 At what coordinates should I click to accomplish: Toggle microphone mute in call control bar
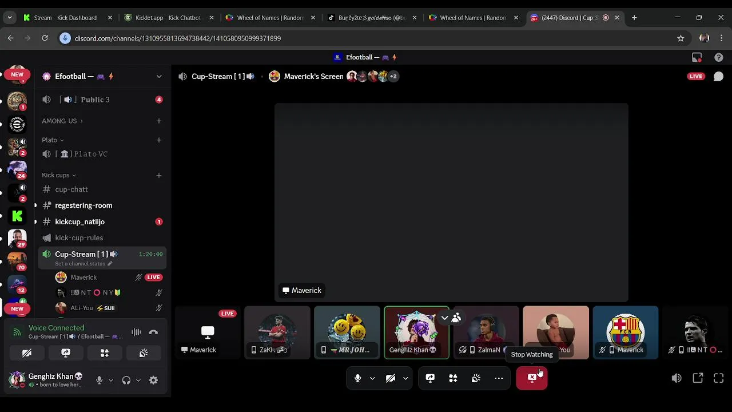(x=358, y=378)
